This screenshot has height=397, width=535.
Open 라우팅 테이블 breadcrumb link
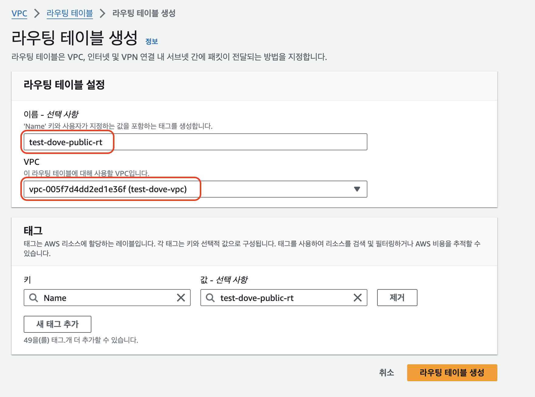click(x=70, y=13)
